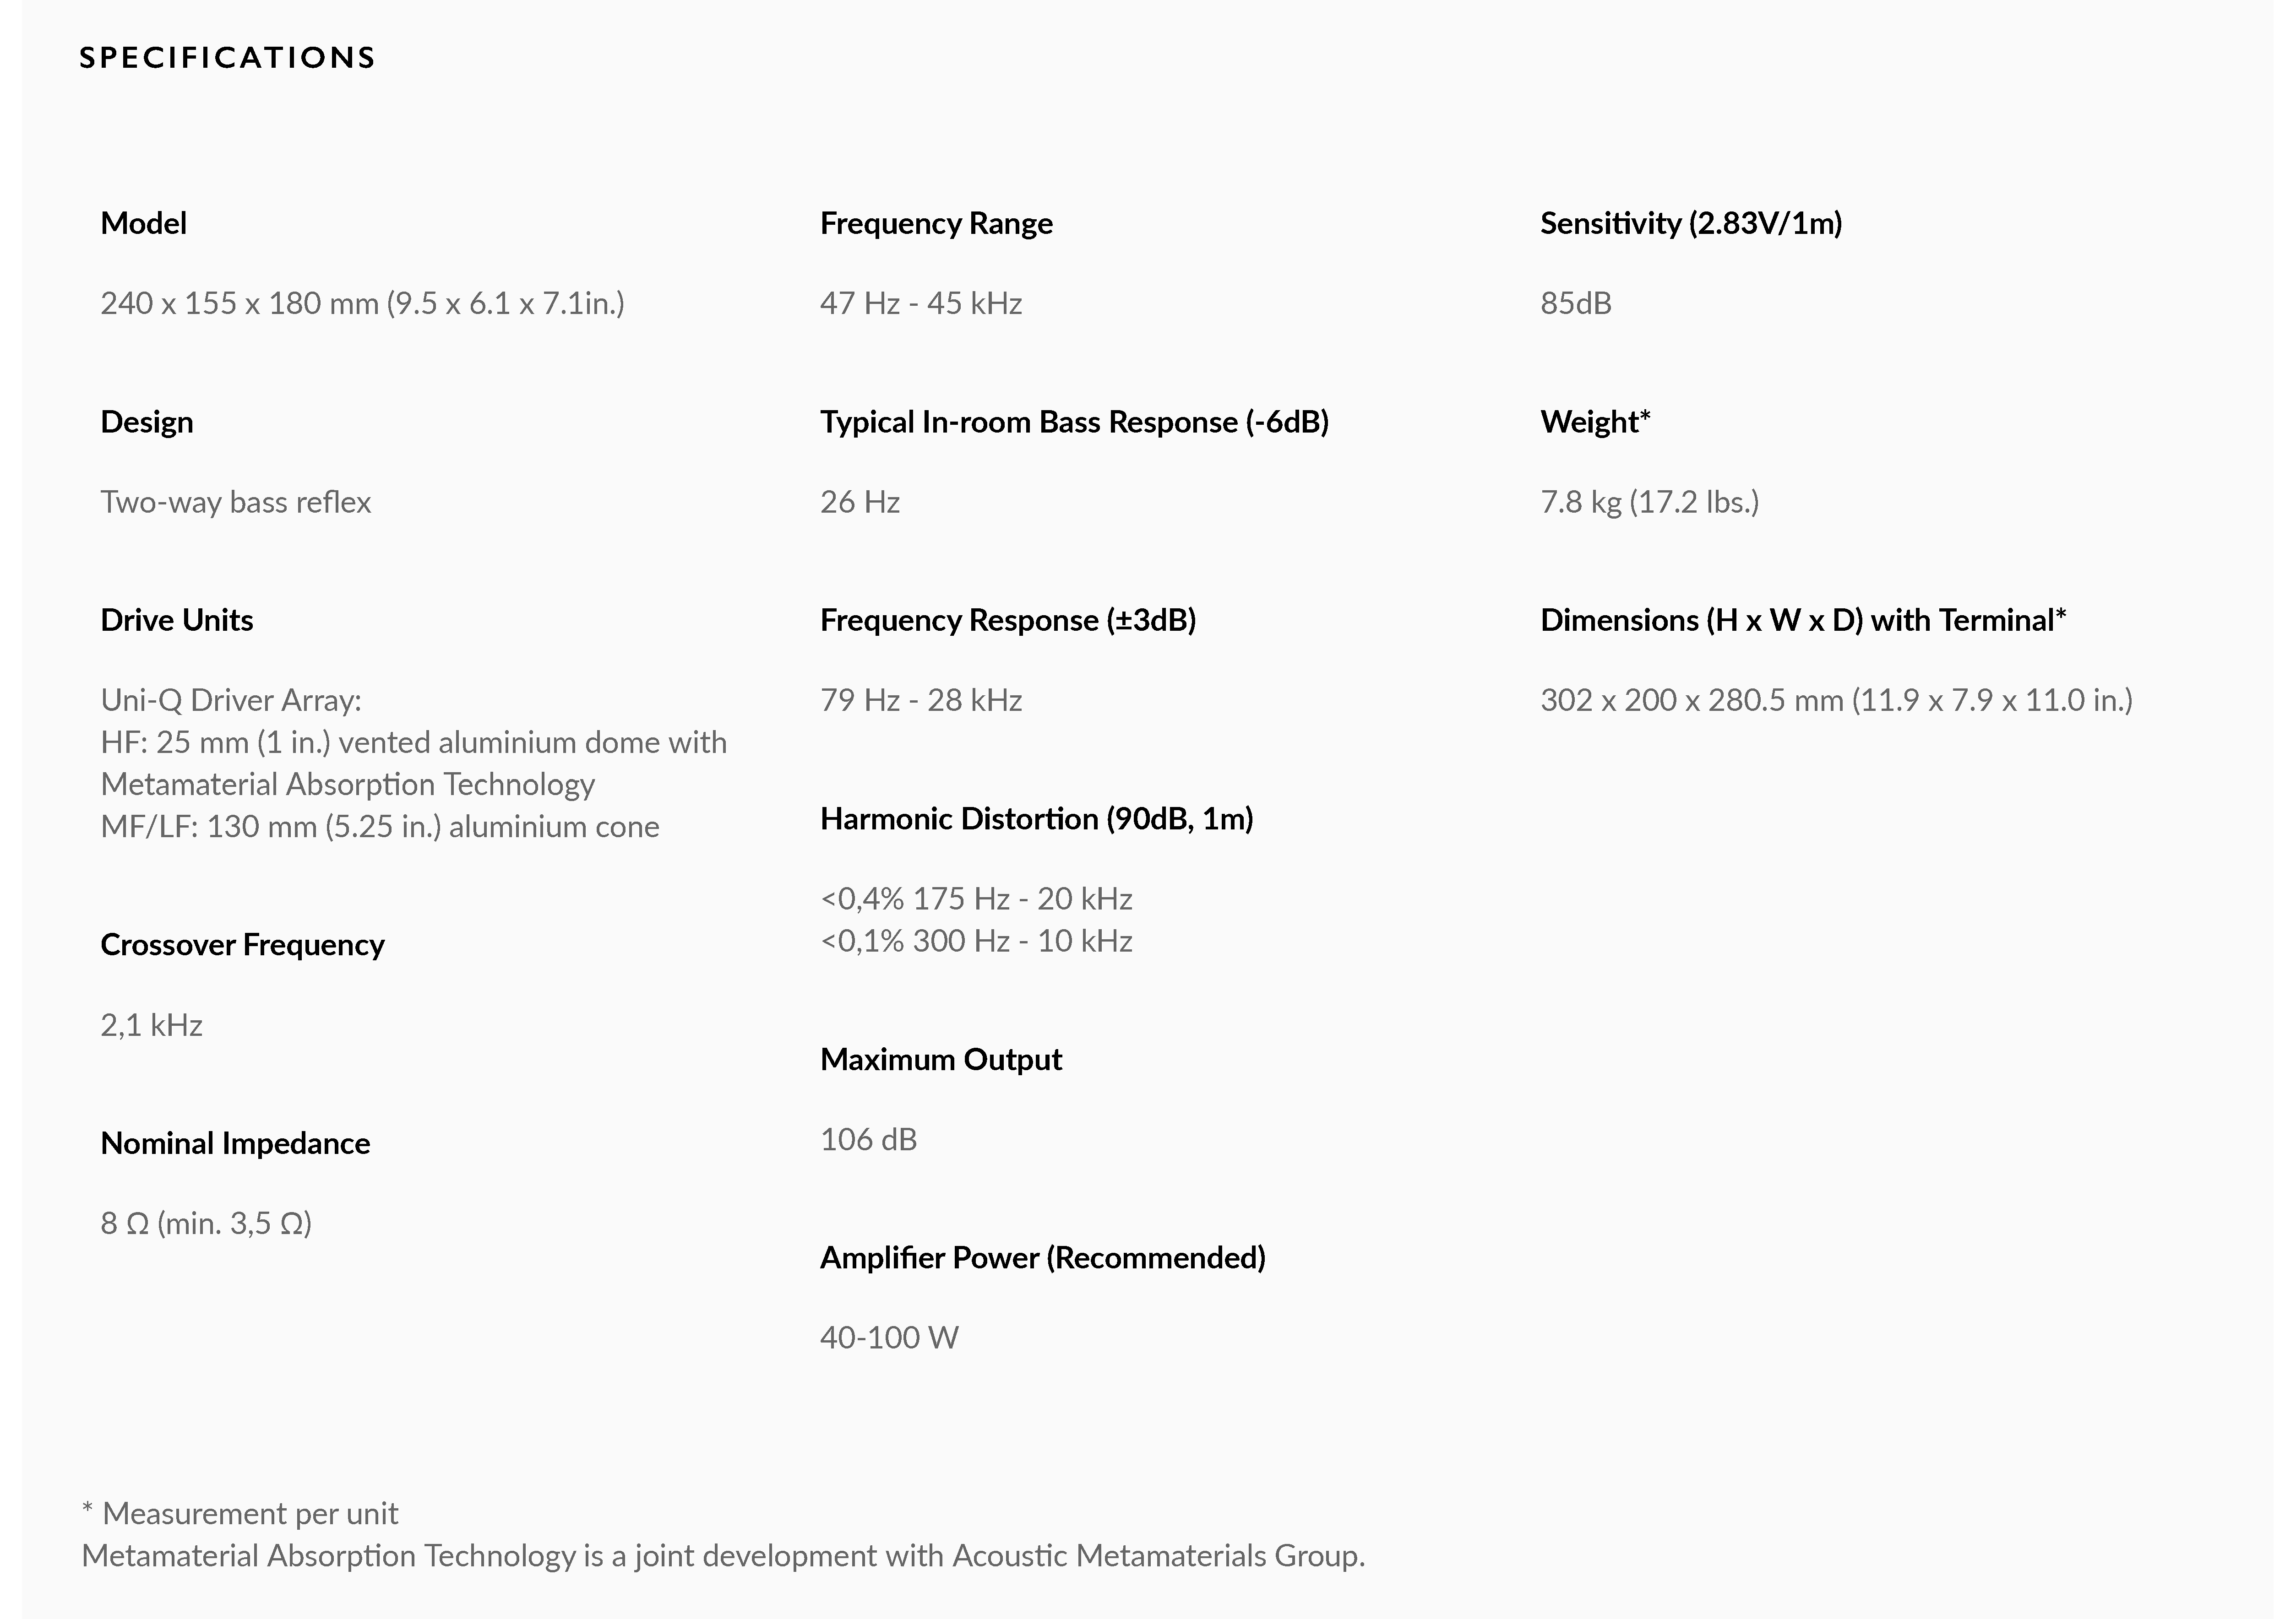This screenshot has width=2296, height=1619.
Task: Click the Amplifier Power (Recommended) heading
Action: pos(1042,1257)
